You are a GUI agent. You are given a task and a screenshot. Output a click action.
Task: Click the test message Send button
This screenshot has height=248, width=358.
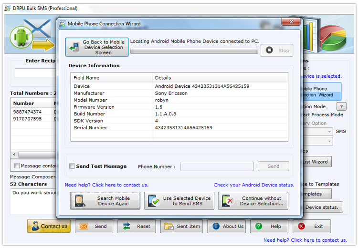274,166
